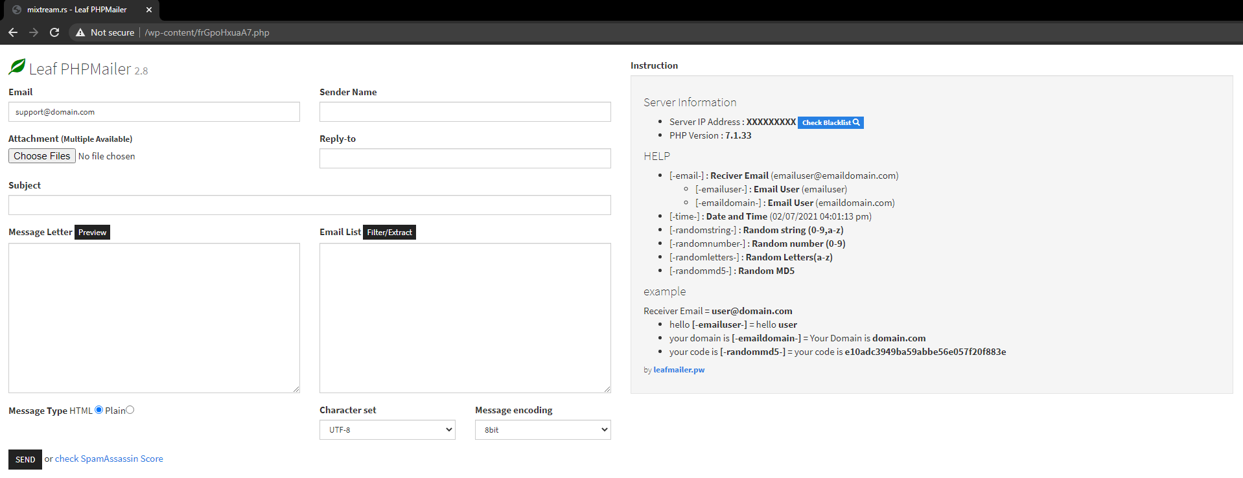This screenshot has height=478, width=1243.
Task: Click the Receiver Email user@domain.com example
Action: point(718,311)
